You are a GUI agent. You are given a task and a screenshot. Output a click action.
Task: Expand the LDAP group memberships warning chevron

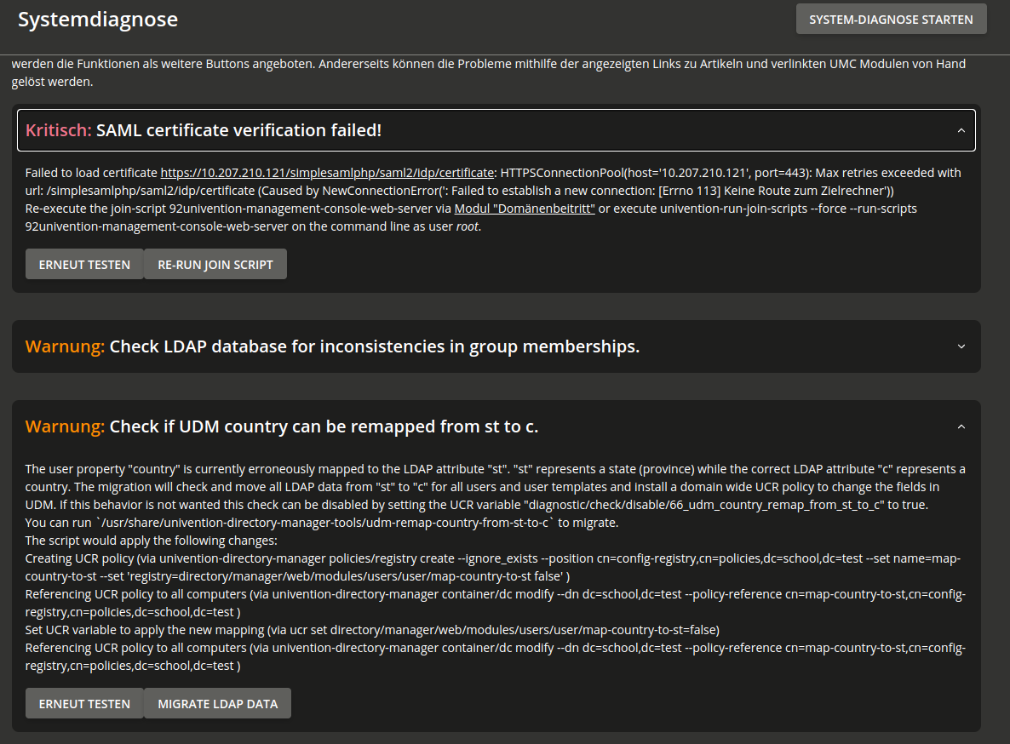961,346
